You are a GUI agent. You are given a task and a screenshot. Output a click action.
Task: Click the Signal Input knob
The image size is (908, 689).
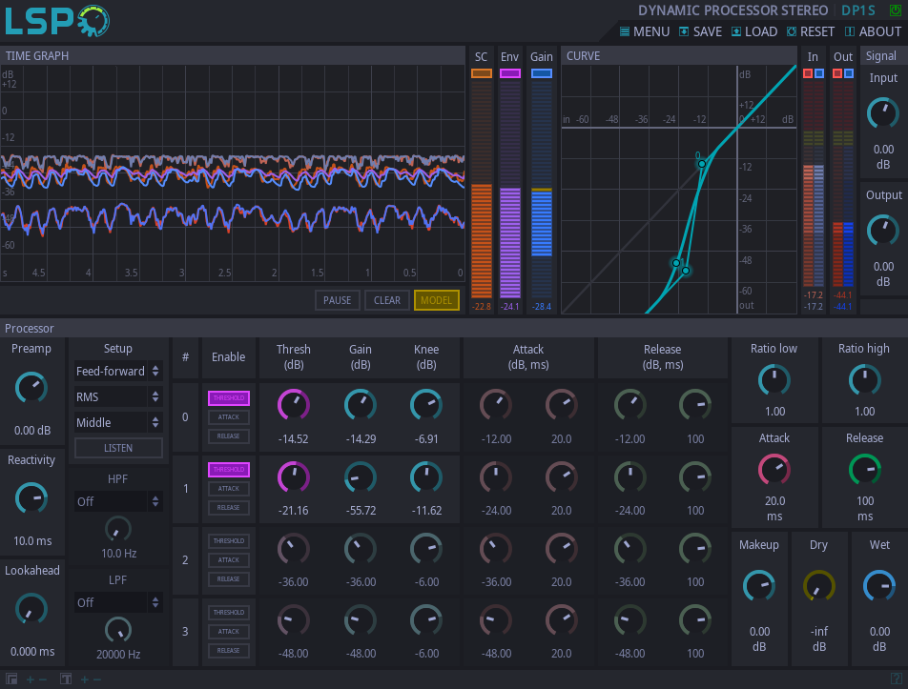point(882,113)
